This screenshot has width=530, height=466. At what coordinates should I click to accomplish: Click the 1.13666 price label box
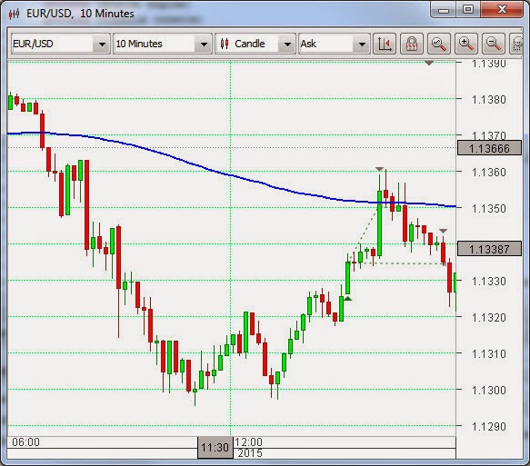click(x=489, y=148)
